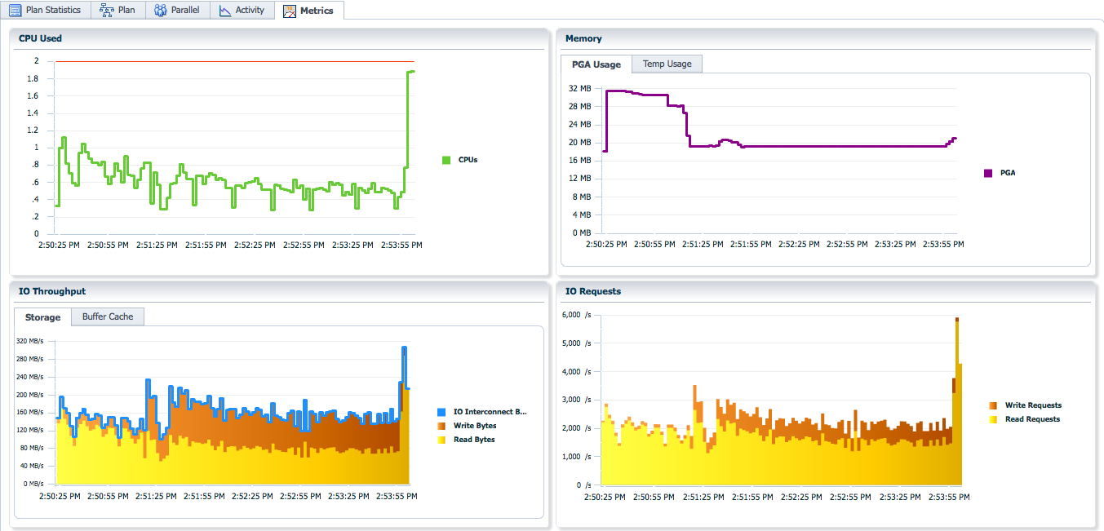The height and width of the screenshot is (531, 1104).
Task: Click the blue IO Interconnect legend swatch
Action: click(x=441, y=412)
